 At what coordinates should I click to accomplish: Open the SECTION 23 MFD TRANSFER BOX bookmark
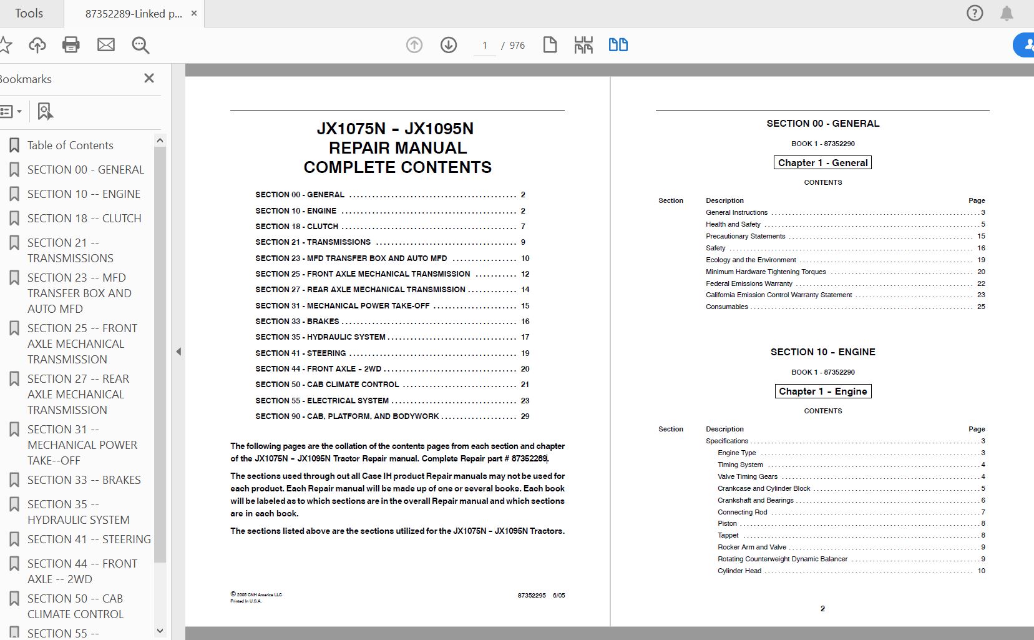[x=79, y=293]
